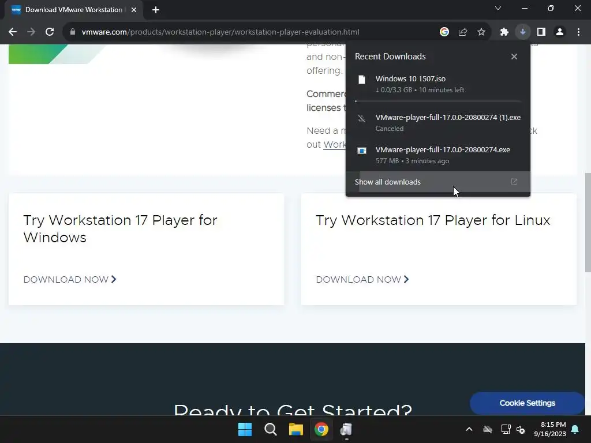Open tab search dropdown chevron
The height and width of the screenshot is (443, 591).
[498, 8]
